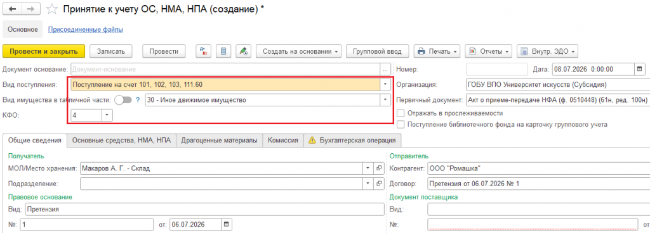The height and width of the screenshot is (233, 650).
Task: Expand 30 - Иное движимое имущество dropdown
Action: click(385, 99)
